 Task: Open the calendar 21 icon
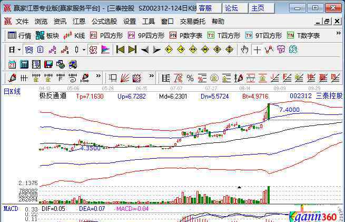tap(12, 64)
